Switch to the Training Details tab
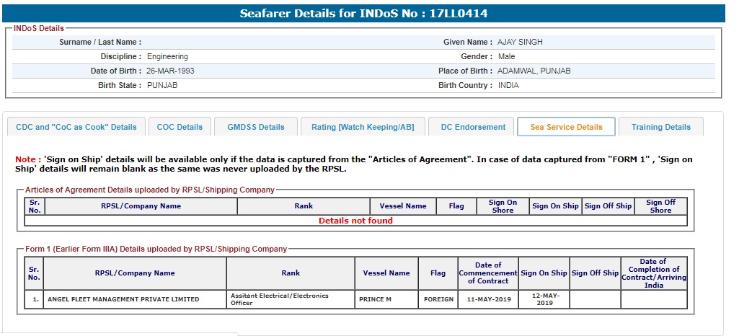This screenshot has width=739, height=336. click(660, 127)
